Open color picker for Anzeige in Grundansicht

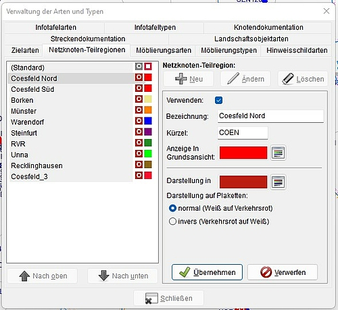(278, 153)
